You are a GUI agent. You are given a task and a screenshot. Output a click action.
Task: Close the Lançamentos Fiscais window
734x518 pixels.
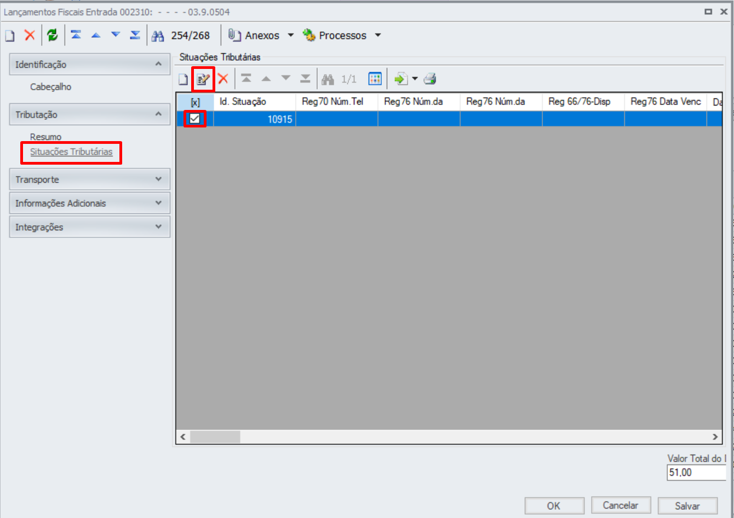coord(724,11)
